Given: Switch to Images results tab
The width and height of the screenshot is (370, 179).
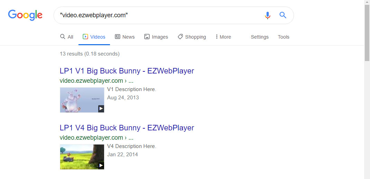Looking at the screenshot, I should tap(156, 37).
